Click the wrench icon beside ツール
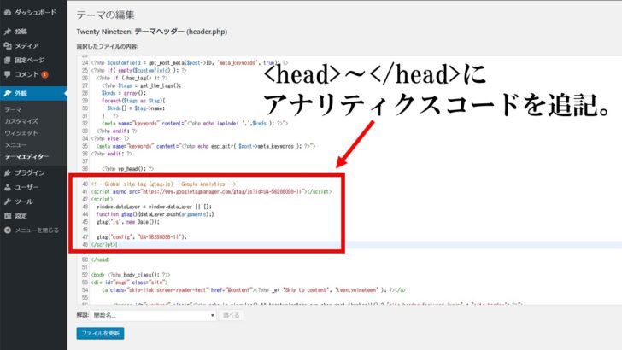This screenshot has width=622, height=350. [8, 201]
